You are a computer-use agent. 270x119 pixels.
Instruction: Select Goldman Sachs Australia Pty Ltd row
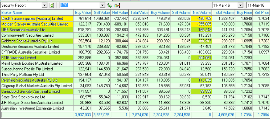tap(135, 41)
